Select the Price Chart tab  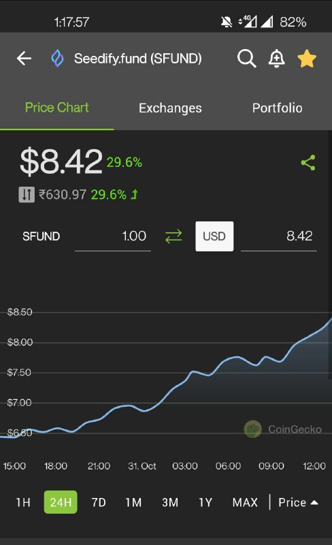(x=57, y=108)
